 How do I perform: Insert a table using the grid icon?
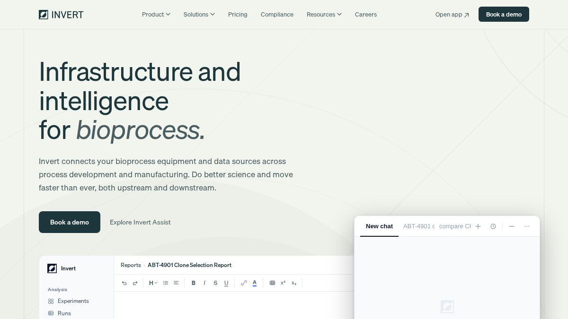click(x=272, y=283)
